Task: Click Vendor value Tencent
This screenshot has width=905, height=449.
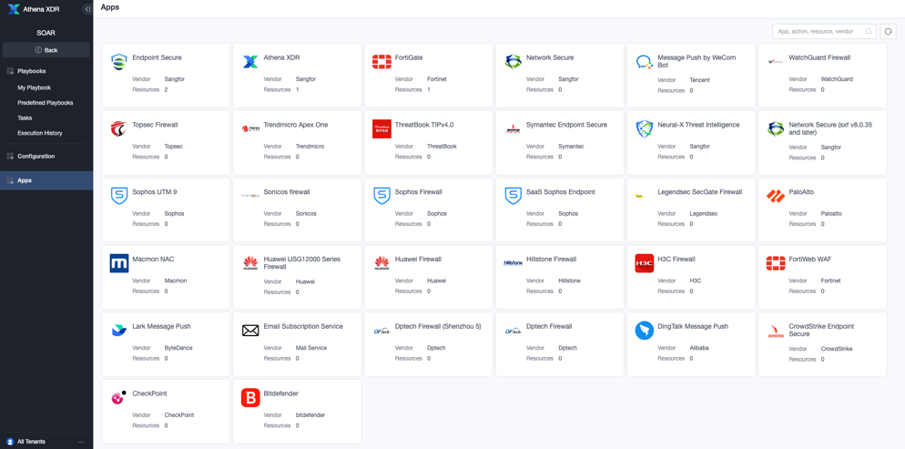Action: [699, 80]
